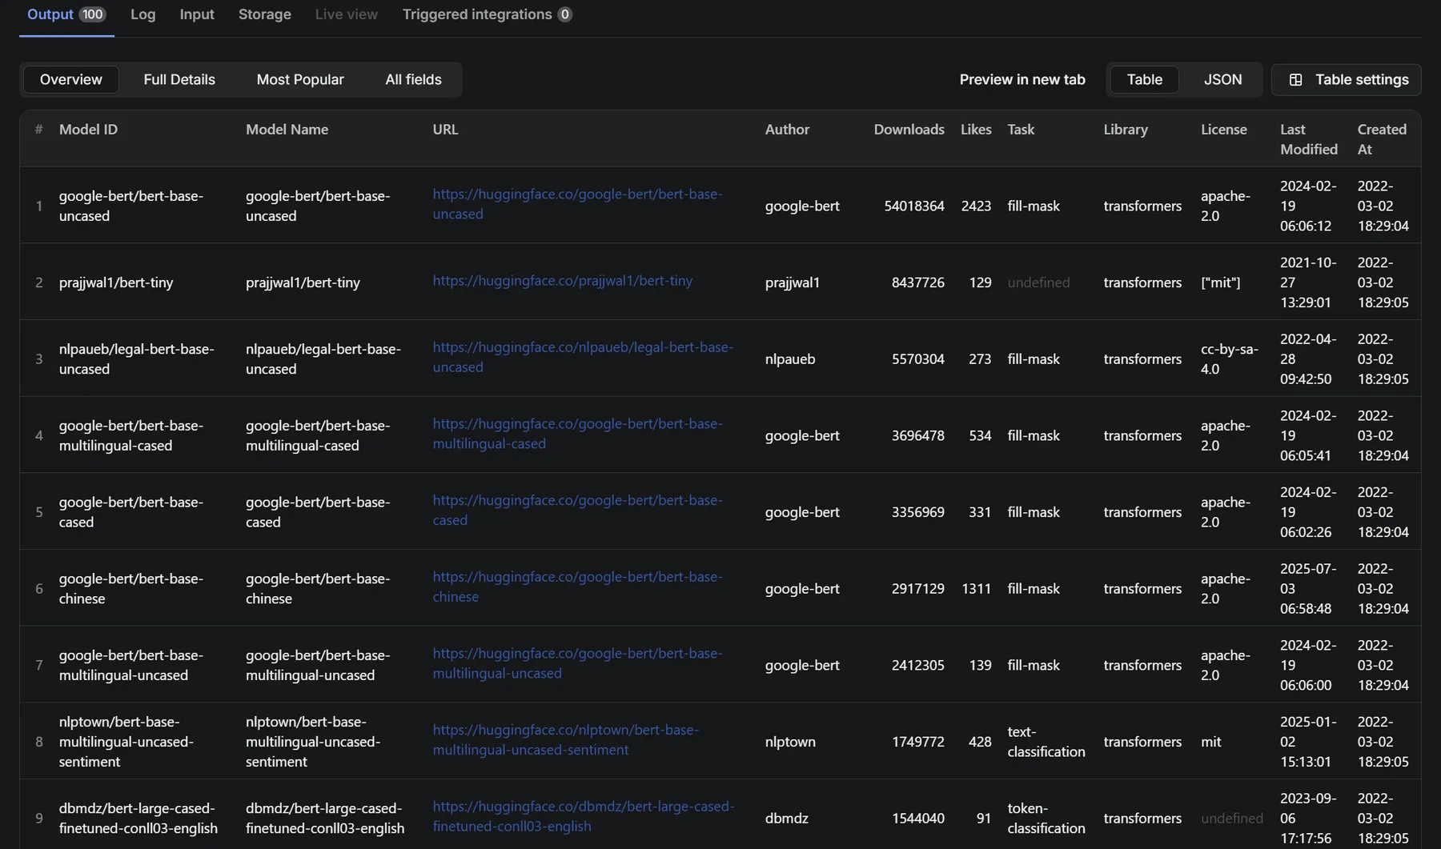Screen dimensions: 1441x849
Task: Click Preview in new tab
Action: (x=1022, y=79)
